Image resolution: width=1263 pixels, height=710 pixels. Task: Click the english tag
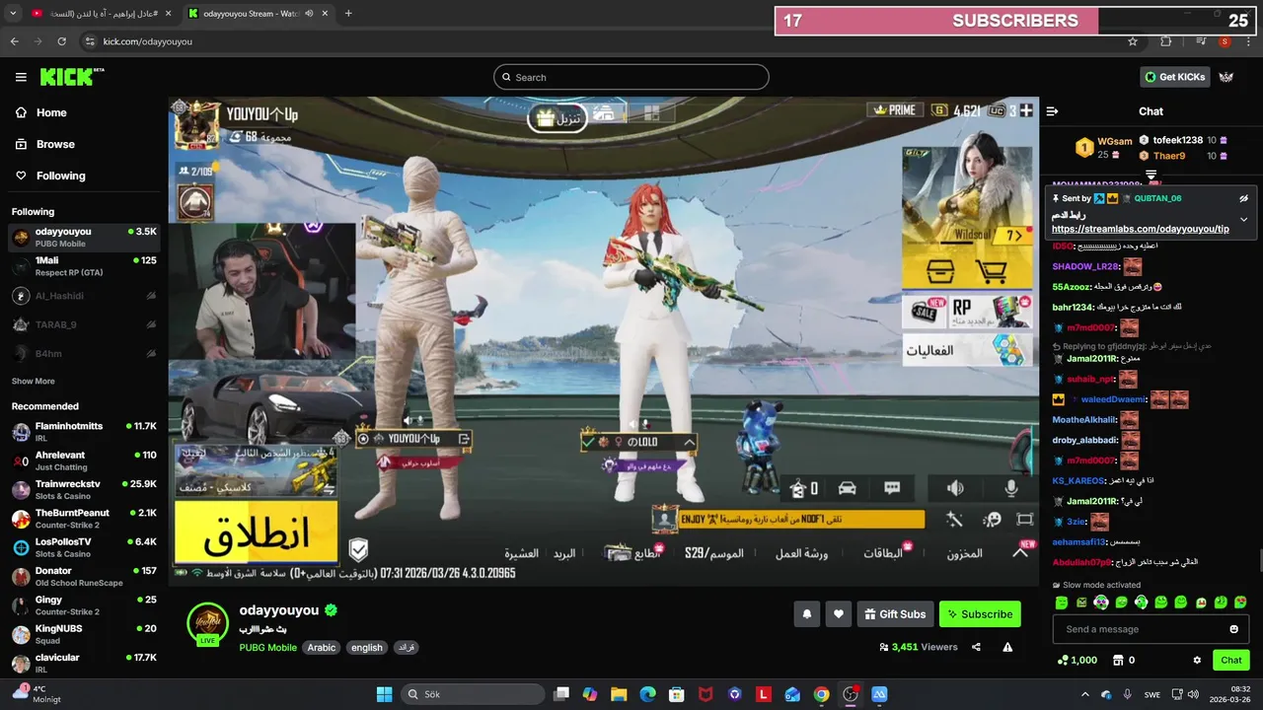366,648
